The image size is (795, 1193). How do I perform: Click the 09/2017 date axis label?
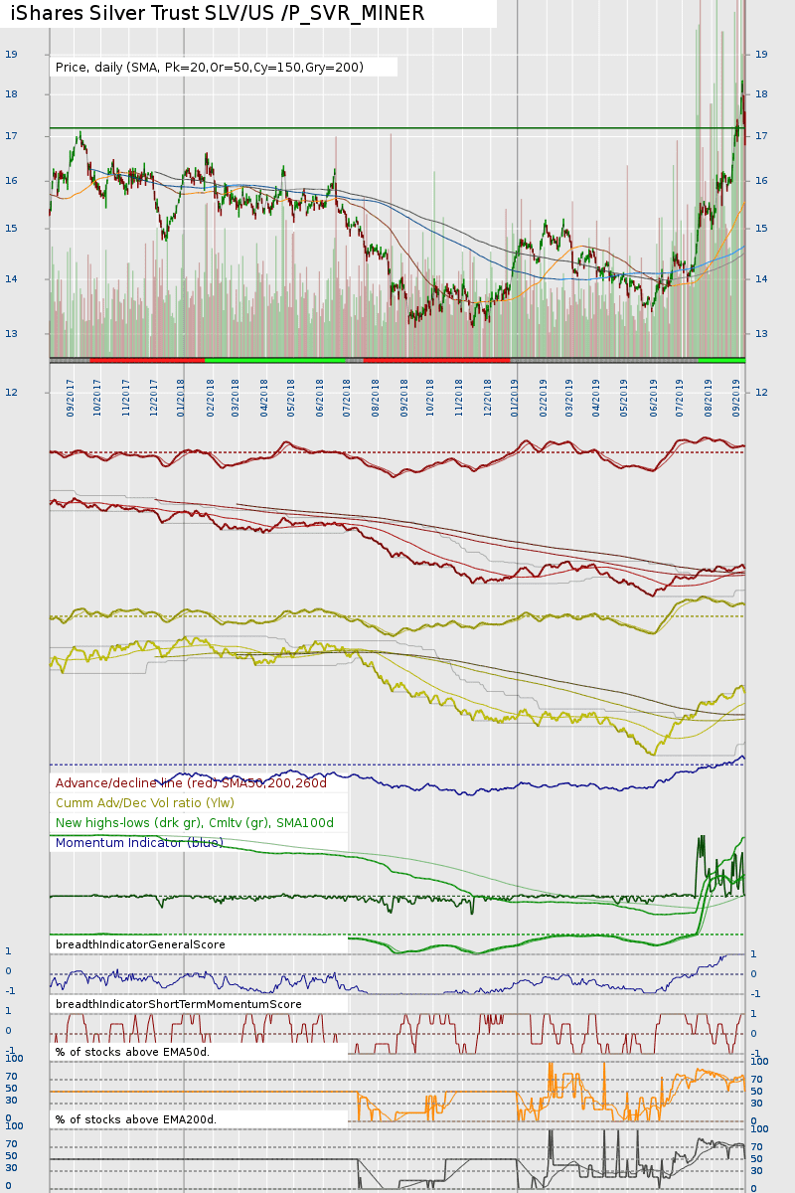click(x=72, y=397)
